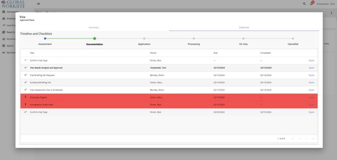Click the Cost Projections chart icon in the sidebar

pyautogui.click(x=4, y=25)
